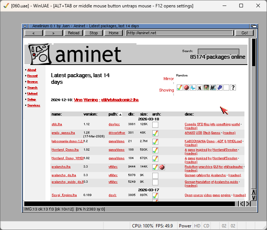Go forward with the » button
Image resolution: width=267 pixels, height=230 pixels.
click(x=54, y=33)
